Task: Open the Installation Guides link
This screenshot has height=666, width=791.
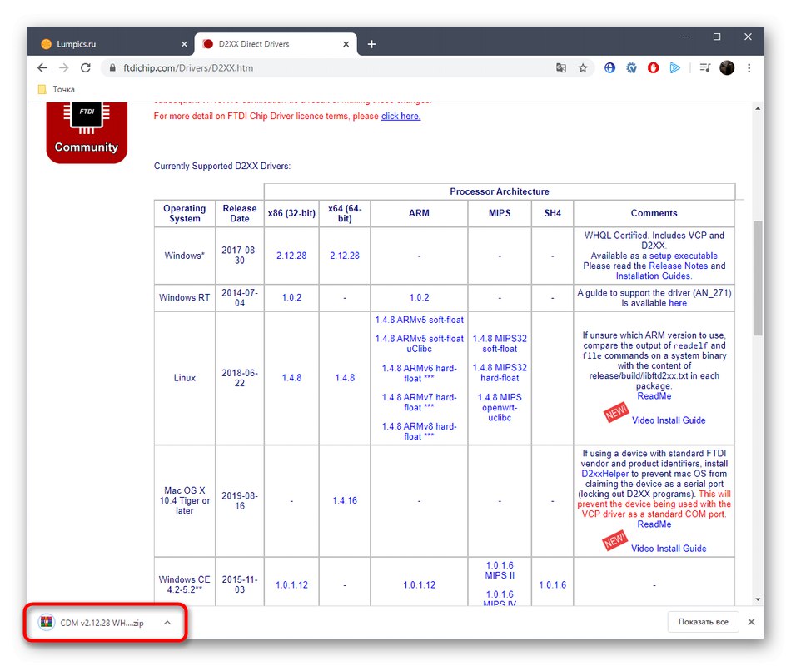Action: (654, 276)
